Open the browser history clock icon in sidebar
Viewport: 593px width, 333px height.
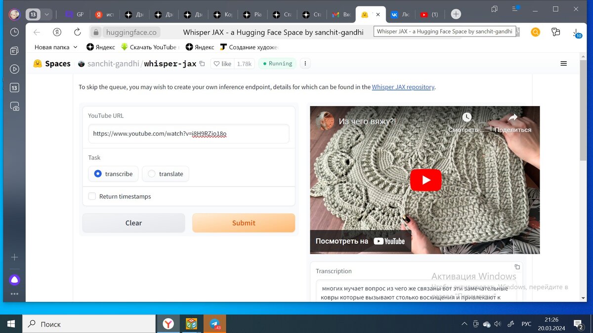(x=14, y=32)
